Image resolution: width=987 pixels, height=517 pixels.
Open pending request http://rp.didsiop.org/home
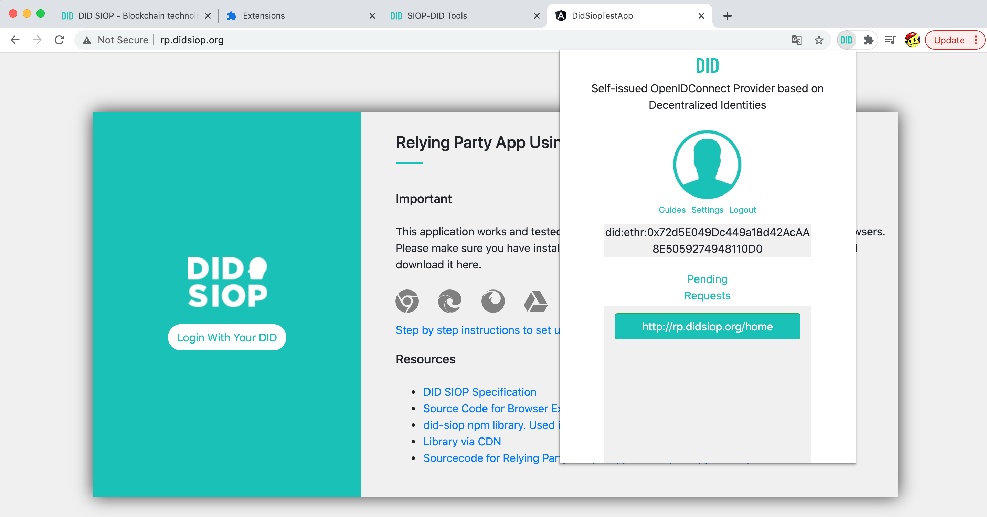[707, 327]
